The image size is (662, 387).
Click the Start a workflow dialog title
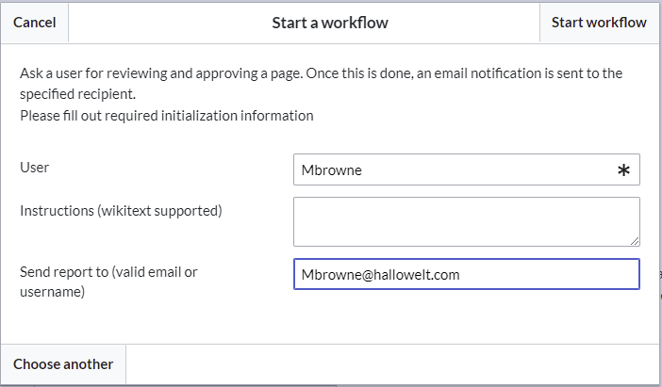tap(330, 23)
